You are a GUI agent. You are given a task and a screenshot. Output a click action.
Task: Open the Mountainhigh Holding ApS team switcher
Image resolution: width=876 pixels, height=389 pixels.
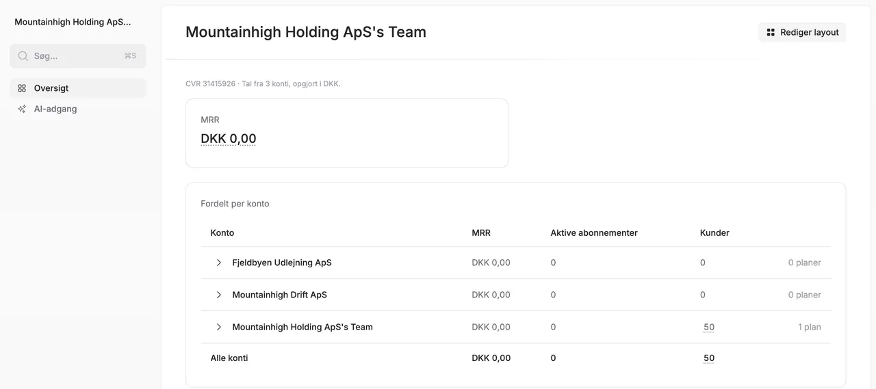[x=73, y=22]
